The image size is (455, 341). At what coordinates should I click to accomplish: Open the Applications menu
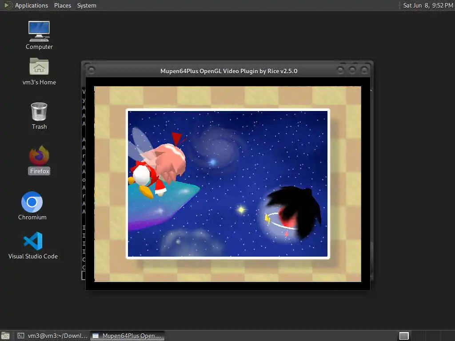pos(32,5)
